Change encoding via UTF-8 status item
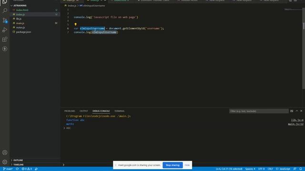Screen dimensions: 305x171 261,169
